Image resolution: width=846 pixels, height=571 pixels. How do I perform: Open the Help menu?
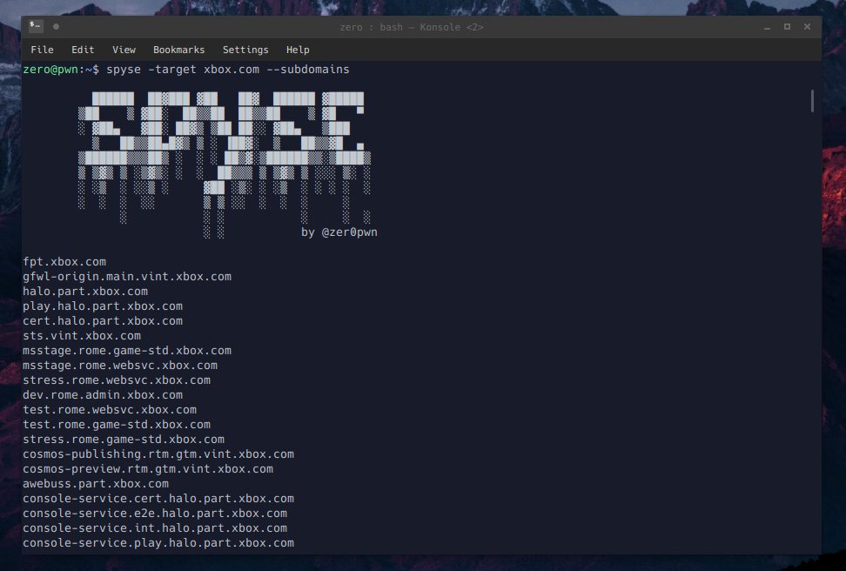(x=298, y=50)
